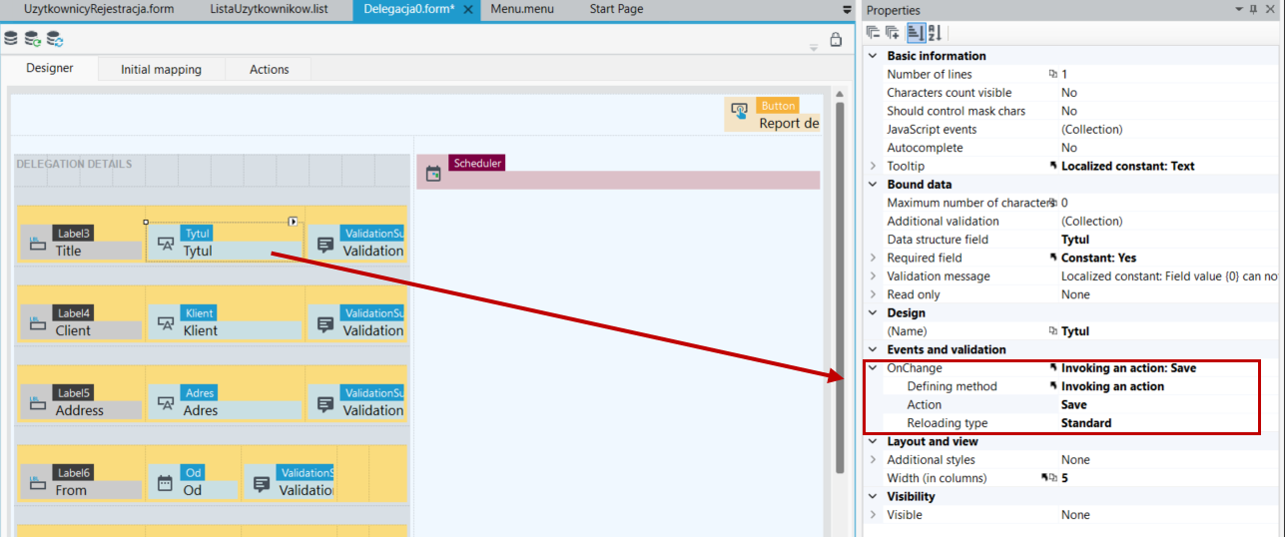Select the Scheduler control bar

tap(618, 172)
